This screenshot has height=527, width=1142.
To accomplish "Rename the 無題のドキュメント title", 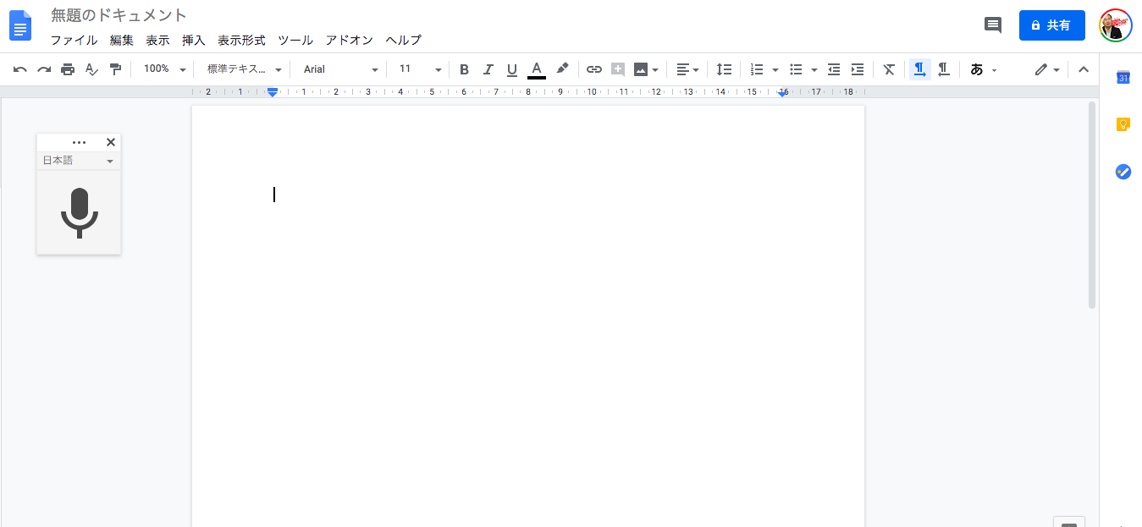I will pyautogui.click(x=119, y=14).
